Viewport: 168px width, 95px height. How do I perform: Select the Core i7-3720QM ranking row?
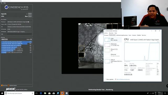pyautogui.click(x=17, y=49)
